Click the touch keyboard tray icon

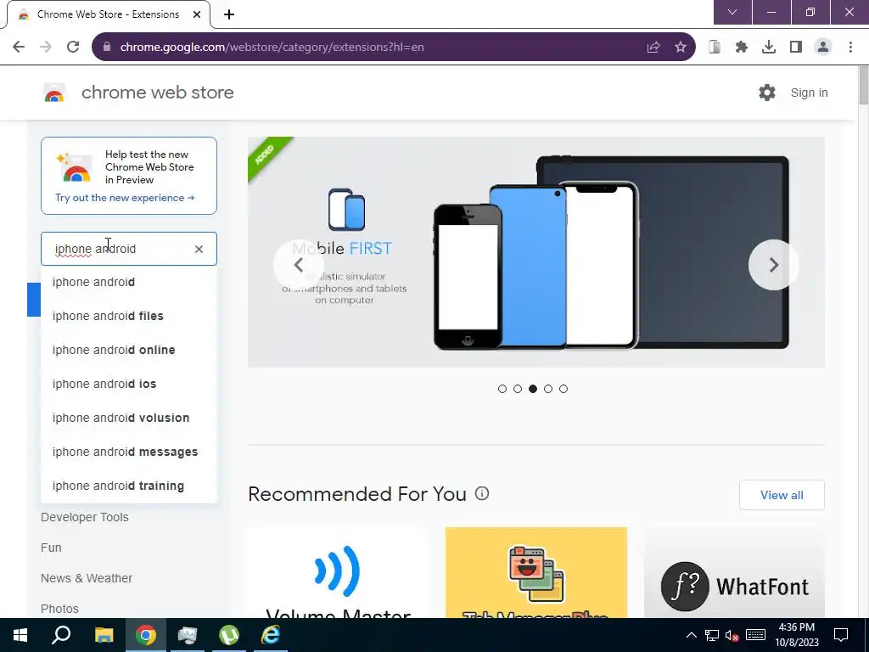point(755,635)
